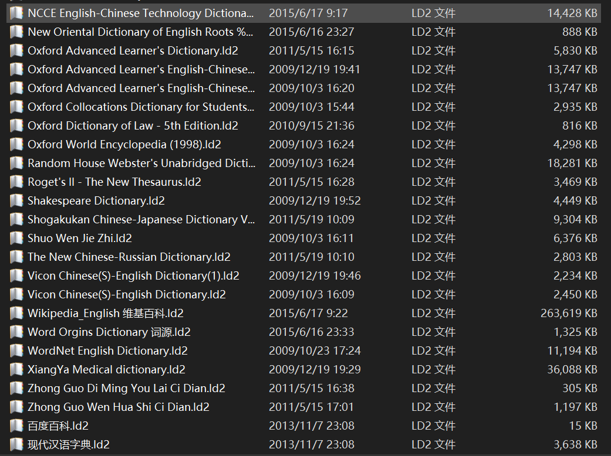Click the file name Wikipedia_English 维基百科.ld2
Viewport: 611px width, 456px height.
tap(106, 313)
